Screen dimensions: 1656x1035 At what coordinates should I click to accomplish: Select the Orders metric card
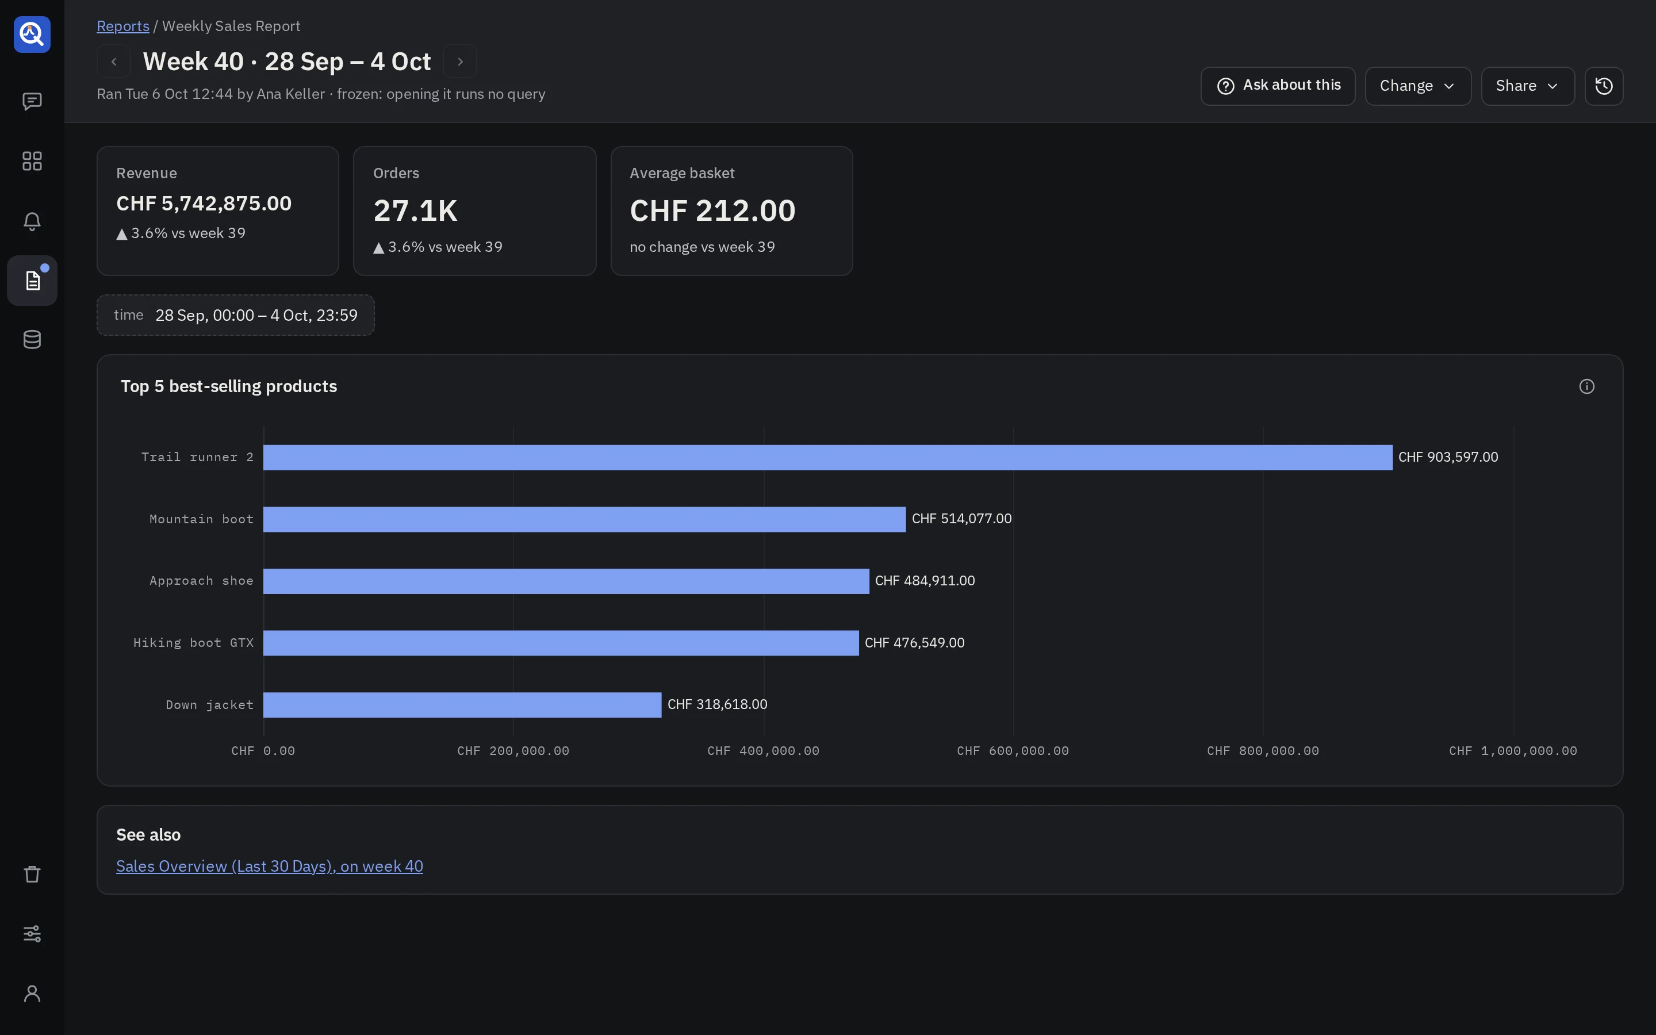click(474, 211)
